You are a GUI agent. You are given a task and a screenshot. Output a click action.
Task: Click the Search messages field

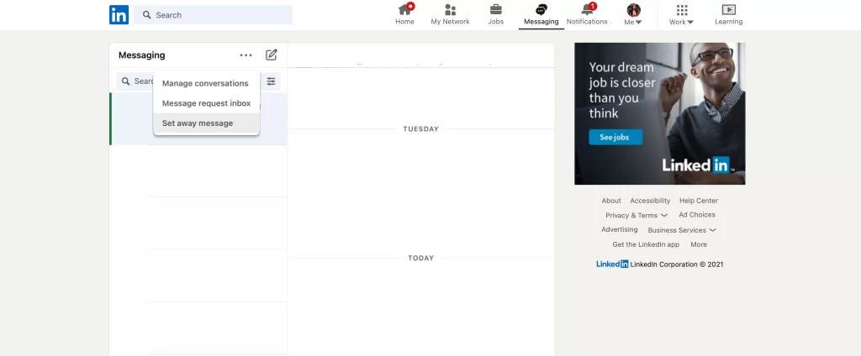click(135, 81)
